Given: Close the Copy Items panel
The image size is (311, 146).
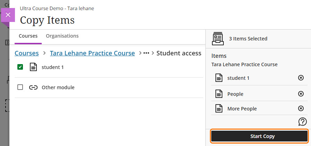Looking at the screenshot, I should [x=8, y=15].
